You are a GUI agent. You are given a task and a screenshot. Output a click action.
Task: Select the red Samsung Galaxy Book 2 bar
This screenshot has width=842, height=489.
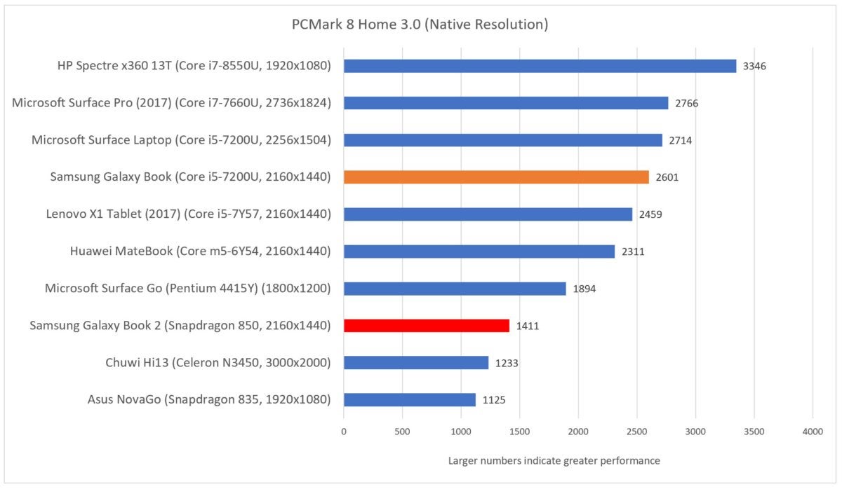click(427, 326)
